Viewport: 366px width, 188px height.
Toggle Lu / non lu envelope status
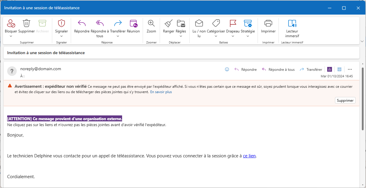199,23
